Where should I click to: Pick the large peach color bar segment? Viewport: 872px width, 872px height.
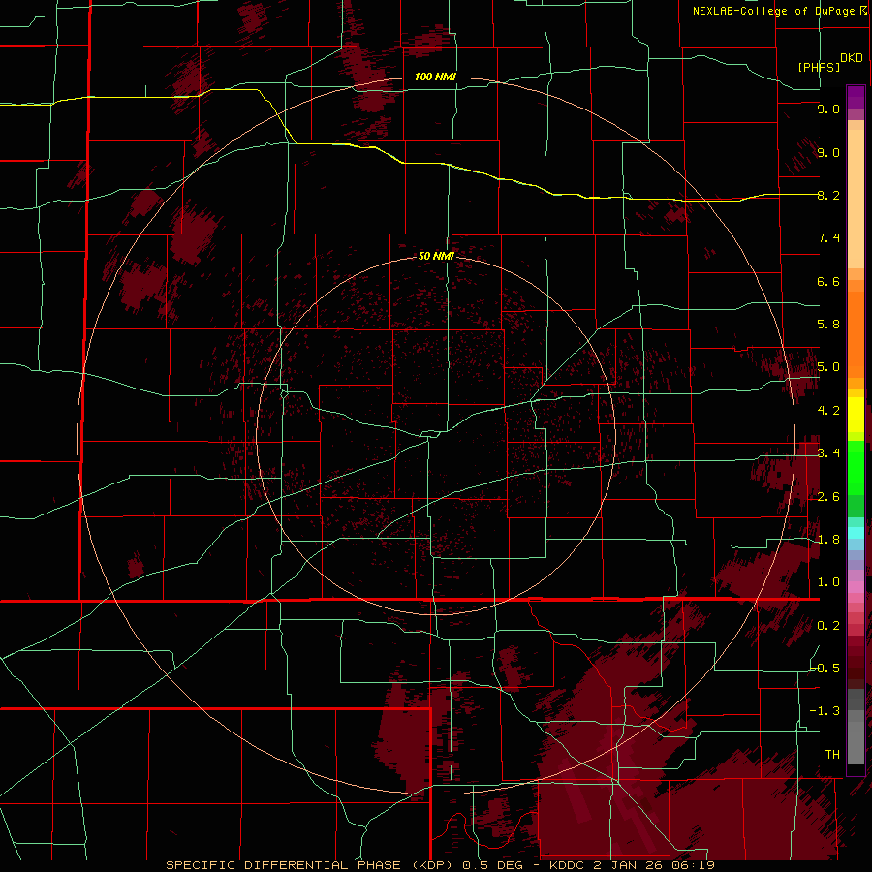856,199
